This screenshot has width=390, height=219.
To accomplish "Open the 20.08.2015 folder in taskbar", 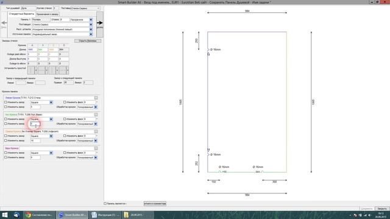I will pyautogui.click(x=138, y=215).
